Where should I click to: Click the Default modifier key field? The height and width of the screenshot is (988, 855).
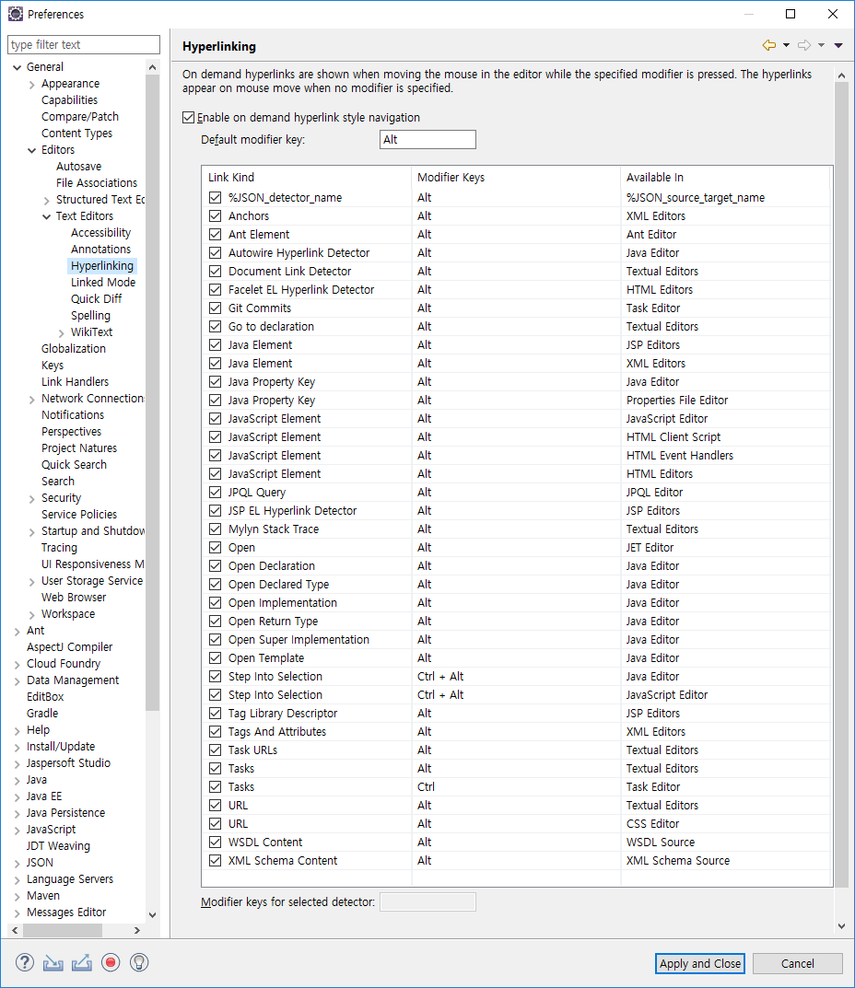(427, 140)
